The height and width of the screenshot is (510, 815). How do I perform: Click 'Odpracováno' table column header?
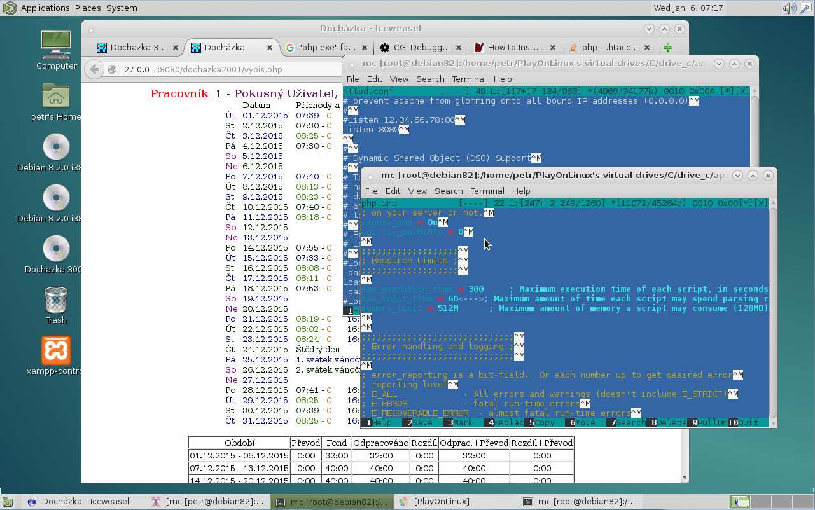(x=380, y=443)
